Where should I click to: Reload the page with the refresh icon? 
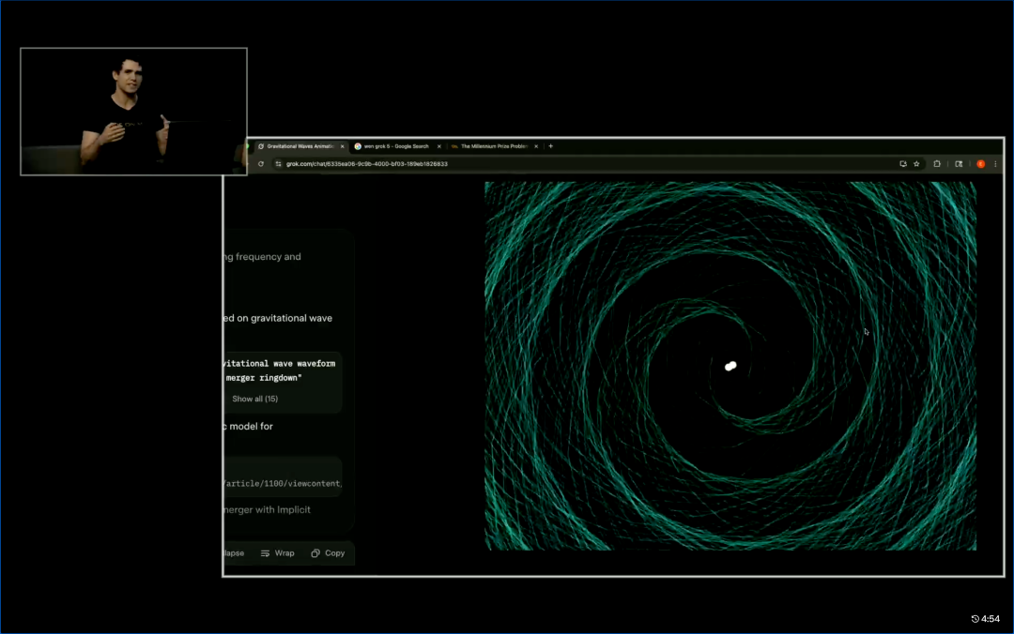pyautogui.click(x=261, y=164)
